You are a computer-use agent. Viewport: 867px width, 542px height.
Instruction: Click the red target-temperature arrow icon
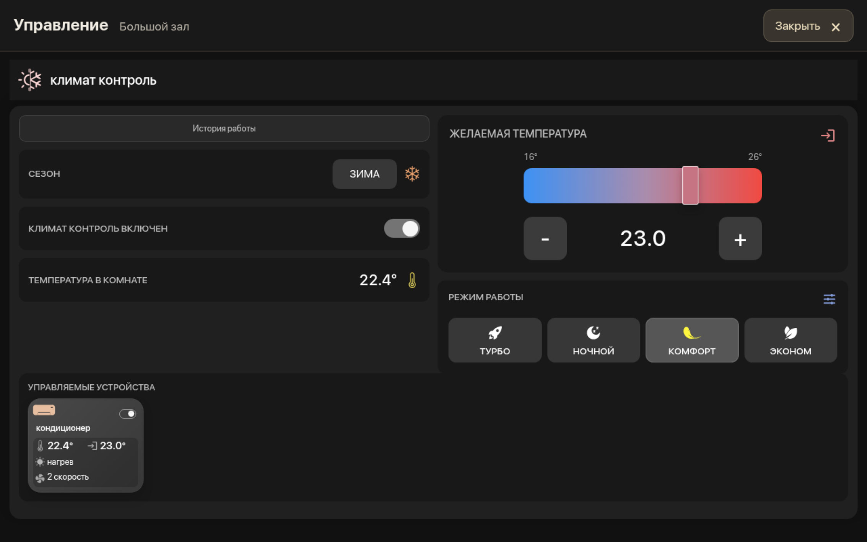pyautogui.click(x=828, y=135)
